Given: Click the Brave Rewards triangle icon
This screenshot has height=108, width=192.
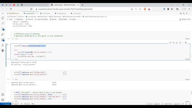Looking at the screenshot, I should [149, 9].
